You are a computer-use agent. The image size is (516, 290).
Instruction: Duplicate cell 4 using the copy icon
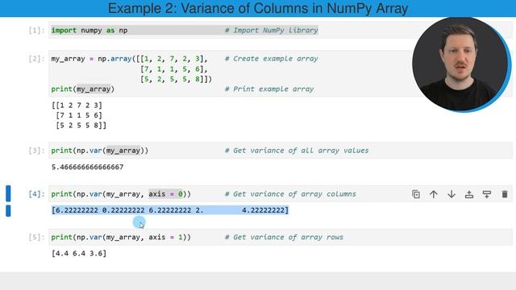pyautogui.click(x=416, y=194)
